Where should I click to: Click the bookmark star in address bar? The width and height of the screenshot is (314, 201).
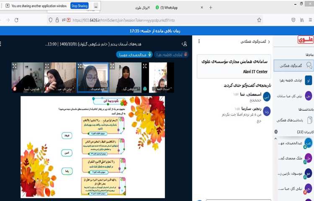point(259,20)
